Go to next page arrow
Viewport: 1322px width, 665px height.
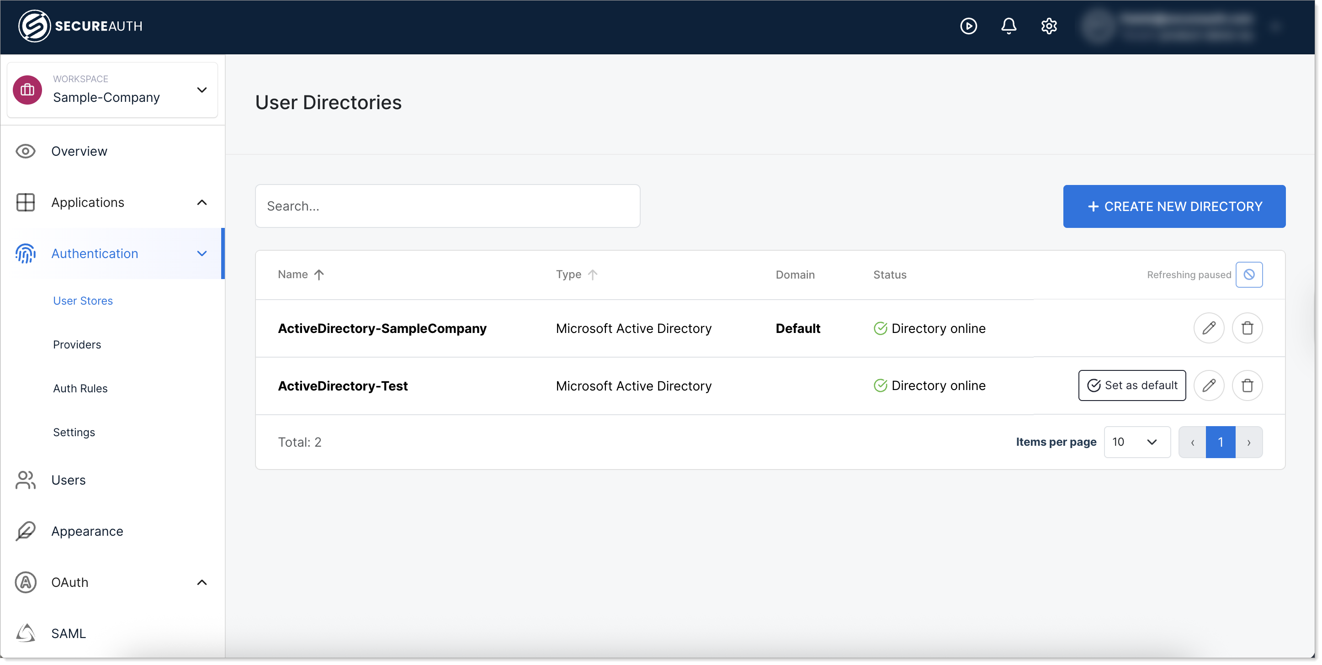point(1248,442)
